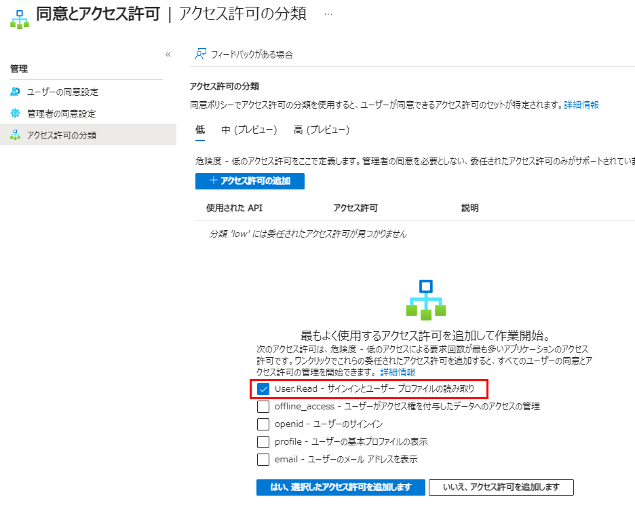
Task: Click いいえ、アクセス許可を追加します button
Action: 501,487
